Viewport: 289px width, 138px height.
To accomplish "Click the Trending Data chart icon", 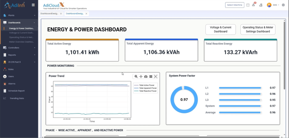I will [x=5, y=98].
